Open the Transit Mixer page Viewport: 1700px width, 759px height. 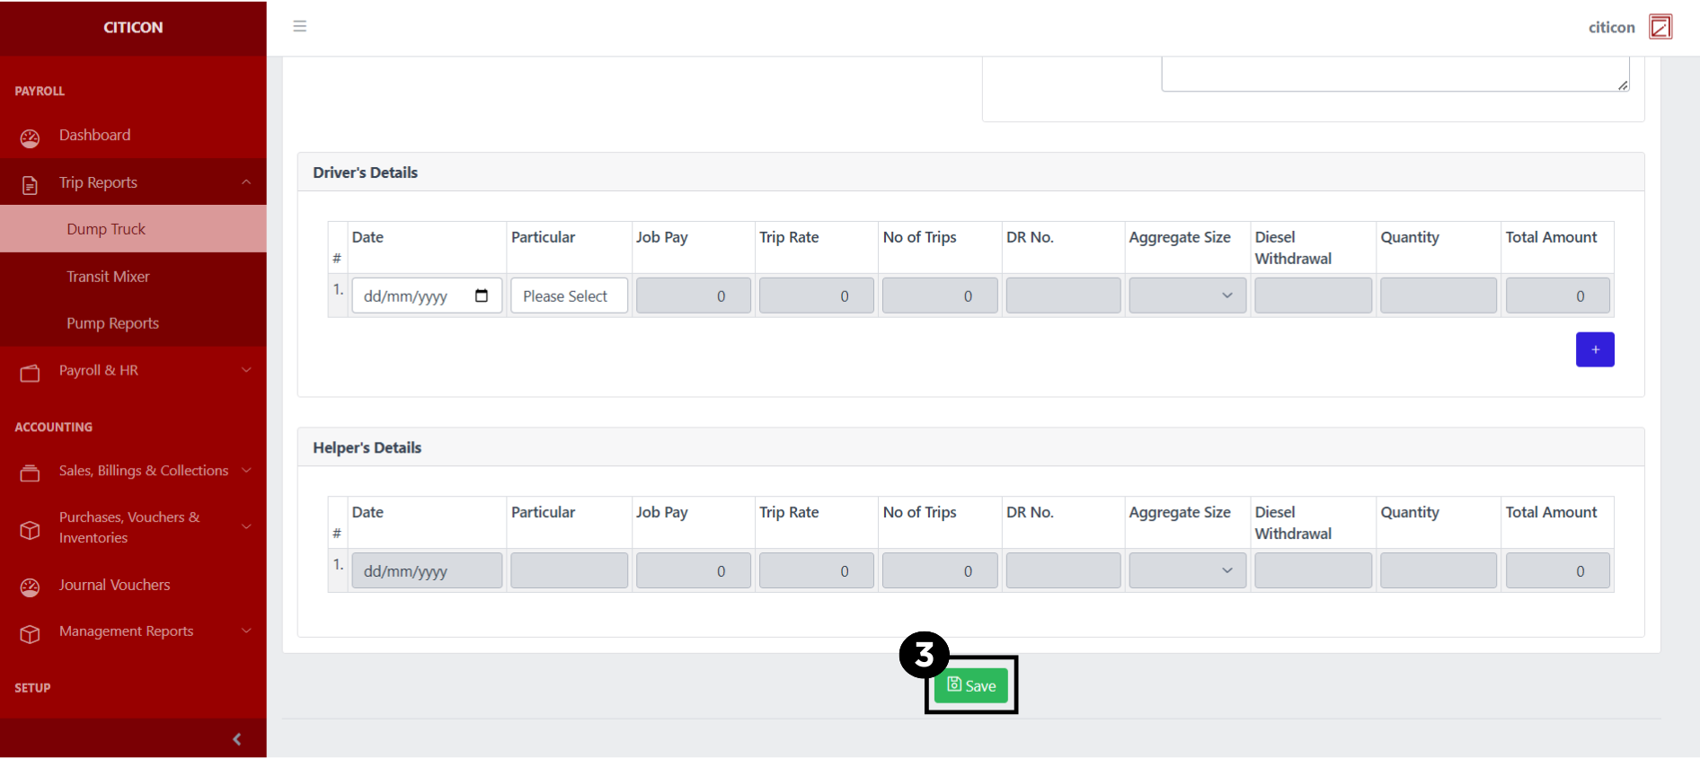point(108,277)
